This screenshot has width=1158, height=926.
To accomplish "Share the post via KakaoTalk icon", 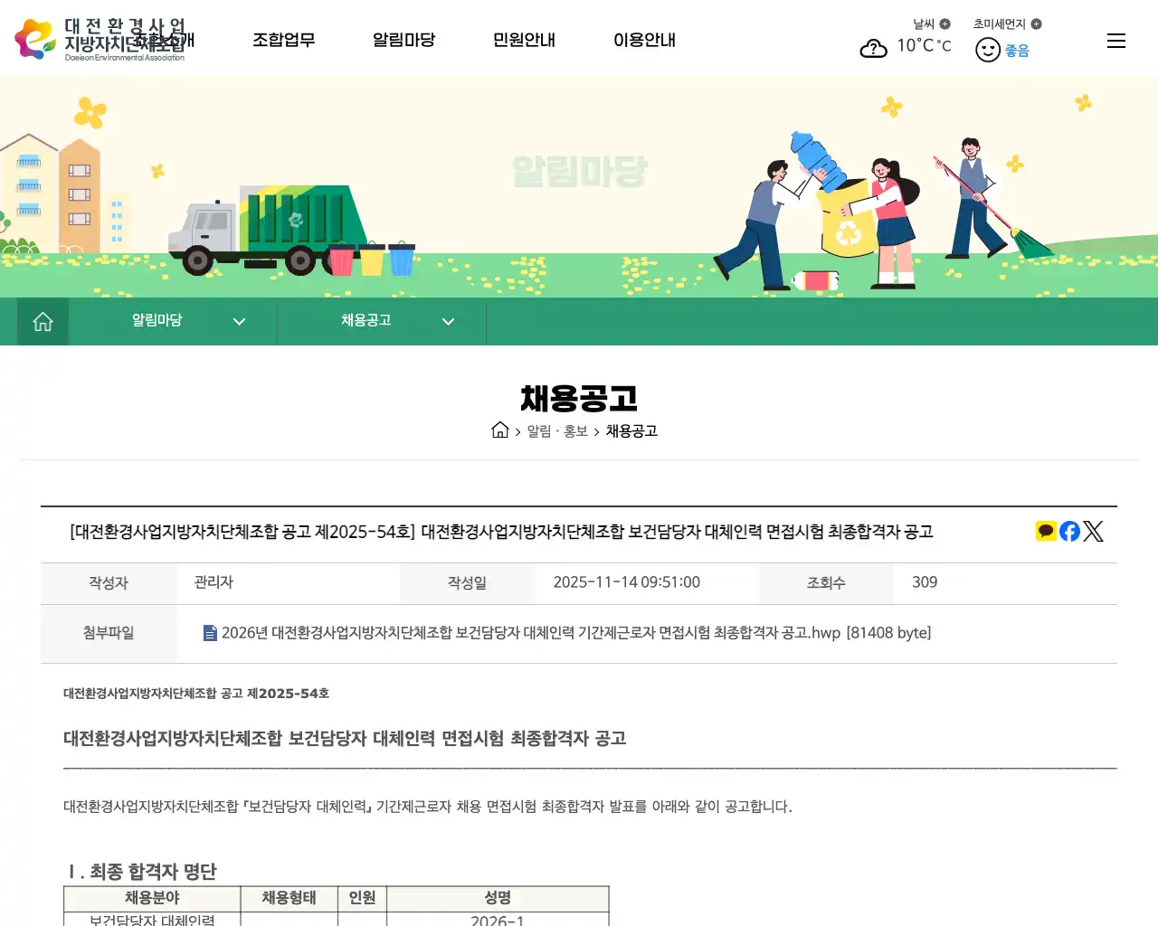I will [1046, 531].
